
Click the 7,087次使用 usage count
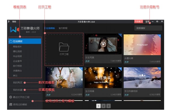coord(116,61)
